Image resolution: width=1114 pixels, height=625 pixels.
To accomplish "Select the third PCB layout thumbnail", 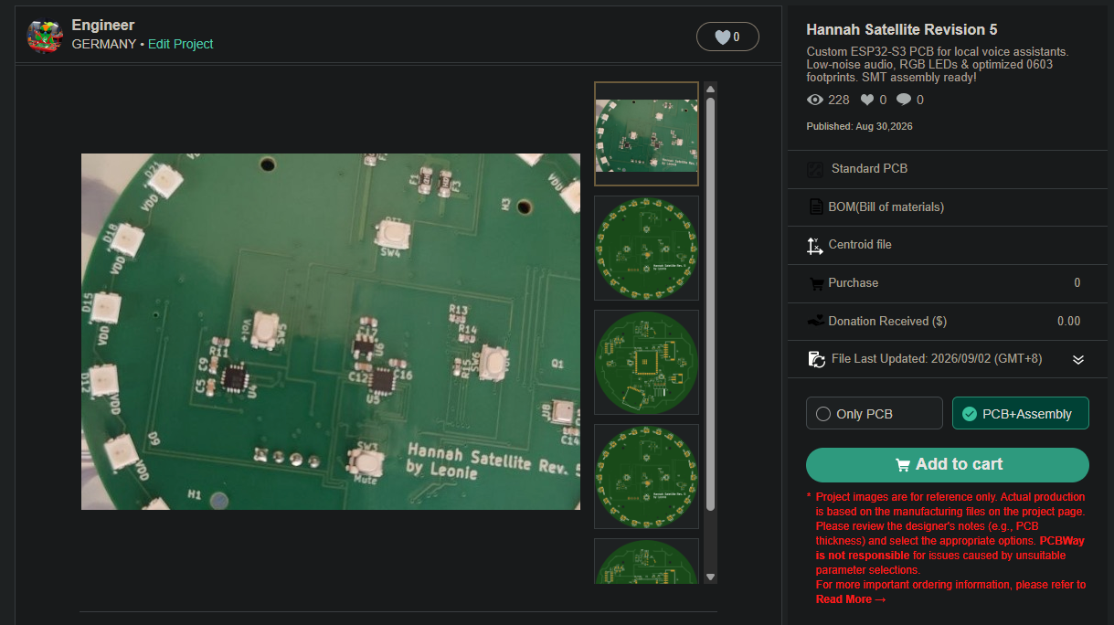I will pos(646,362).
